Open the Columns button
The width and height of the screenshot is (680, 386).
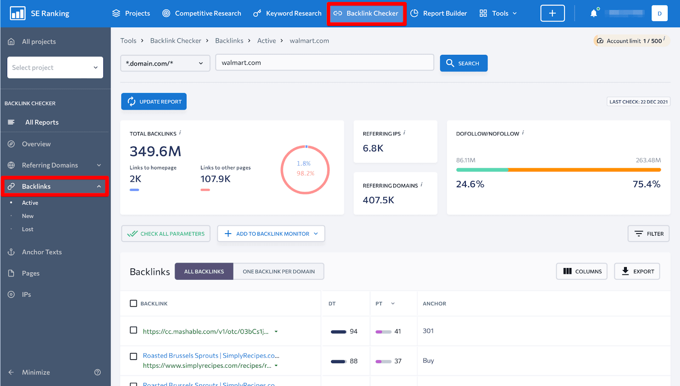pyautogui.click(x=582, y=271)
